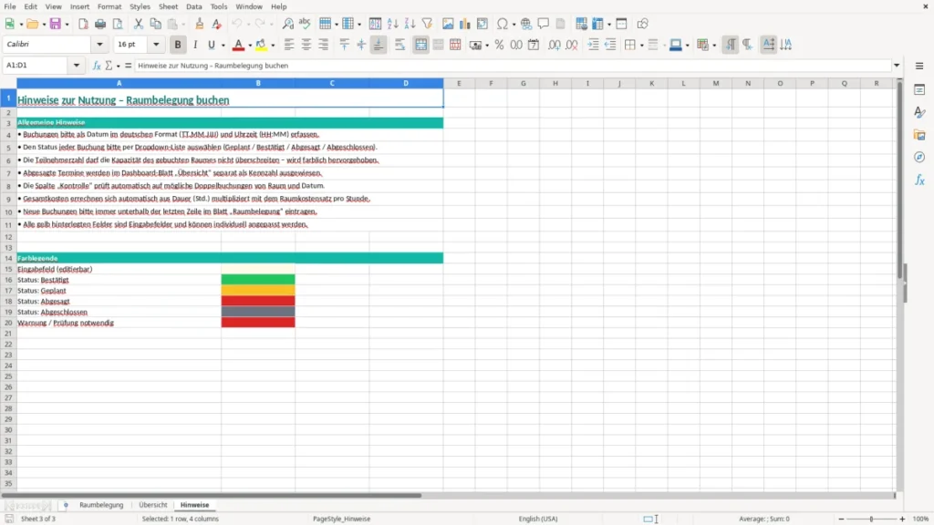Open the Tools menu

219,6
